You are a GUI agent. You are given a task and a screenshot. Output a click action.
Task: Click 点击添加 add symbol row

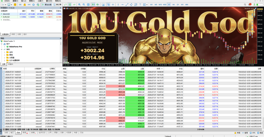pyautogui.click(x=6, y=20)
